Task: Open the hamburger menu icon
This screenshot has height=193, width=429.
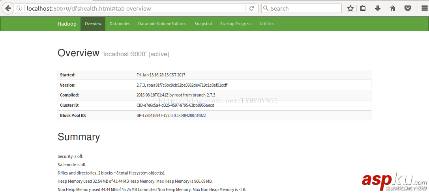Action: pyautogui.click(x=424, y=8)
